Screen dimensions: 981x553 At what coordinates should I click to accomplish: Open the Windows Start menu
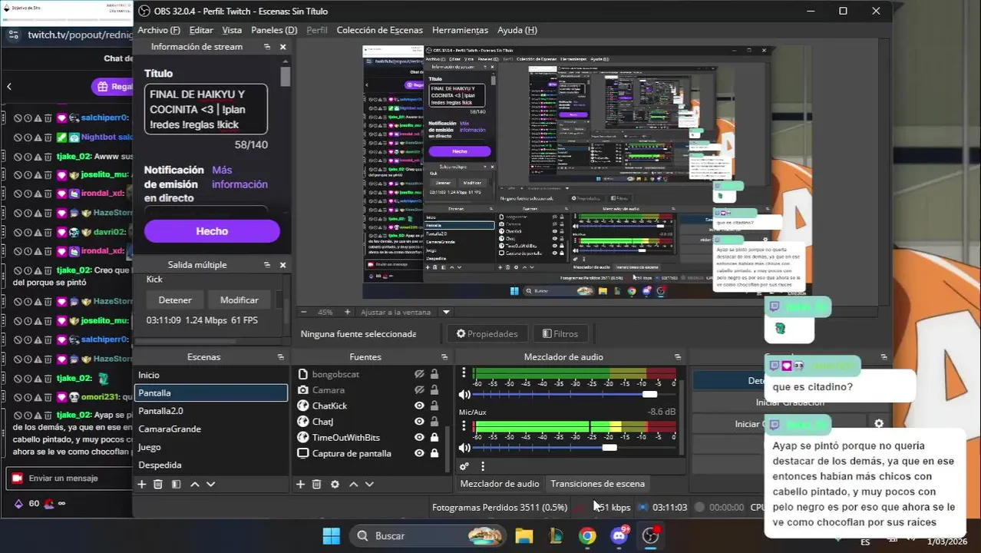pyautogui.click(x=332, y=536)
